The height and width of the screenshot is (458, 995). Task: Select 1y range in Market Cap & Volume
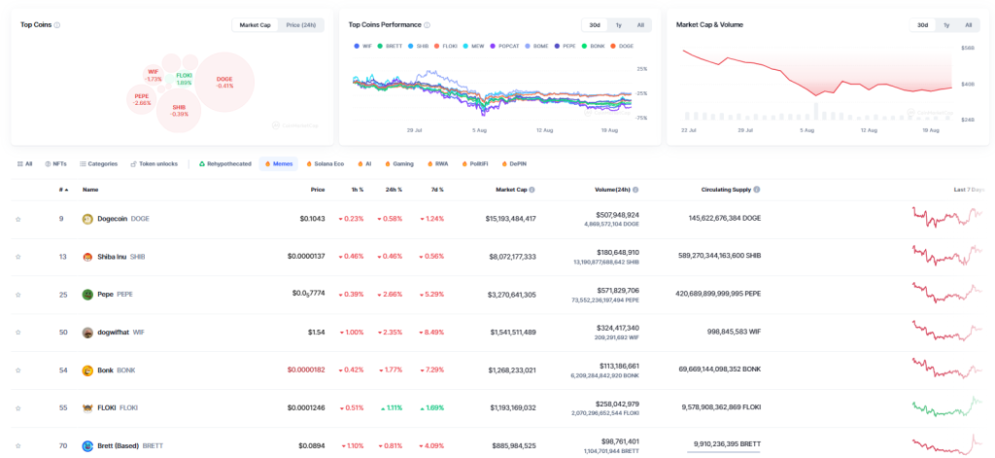click(x=946, y=25)
